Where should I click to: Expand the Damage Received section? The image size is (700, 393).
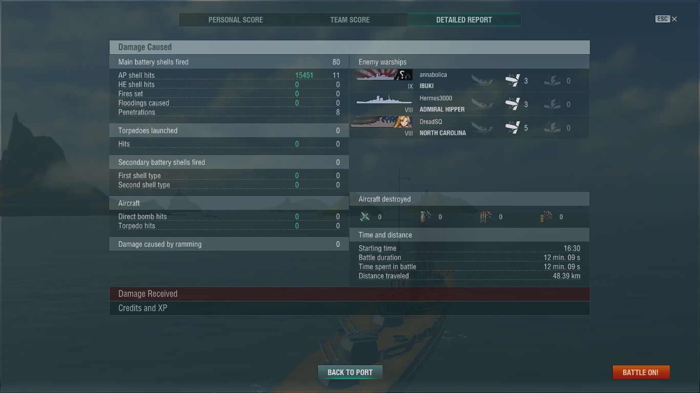coord(349,294)
